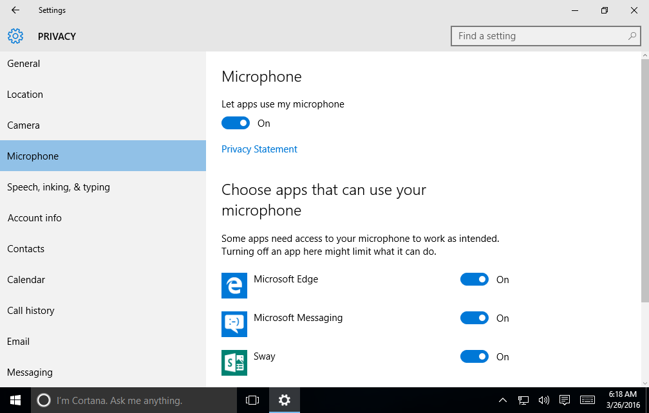This screenshot has width=649, height=413.
Task: Click the Cortana Ask me anything box
Action: 134,400
